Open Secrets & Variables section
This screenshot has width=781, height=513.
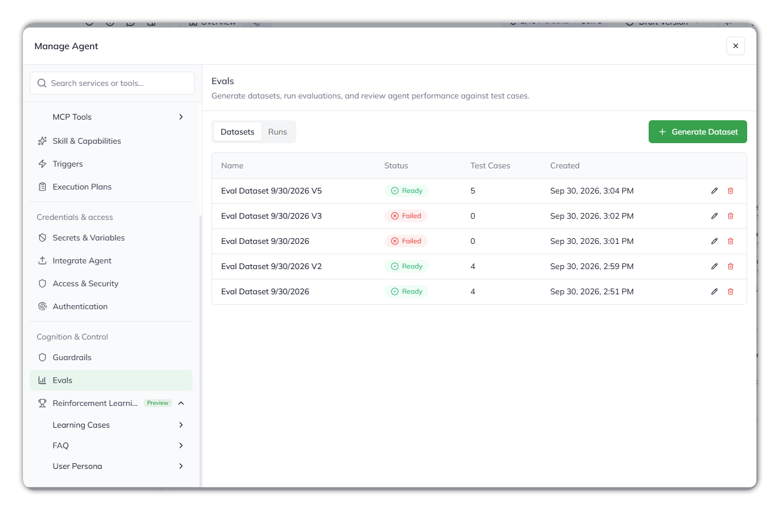(x=111, y=238)
